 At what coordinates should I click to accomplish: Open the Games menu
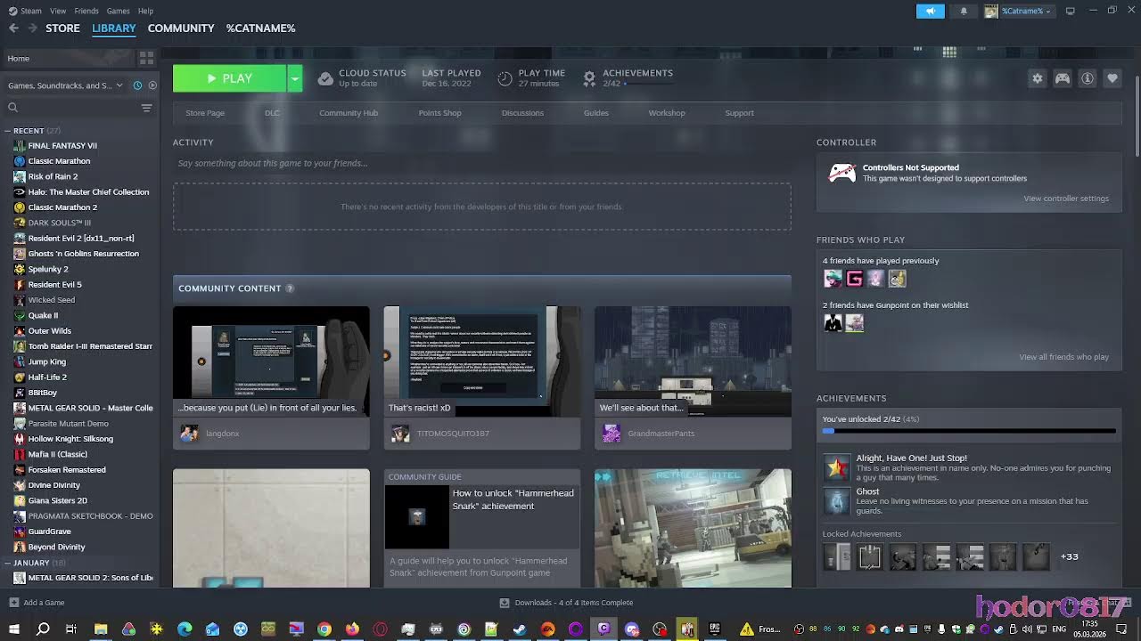pyautogui.click(x=118, y=11)
